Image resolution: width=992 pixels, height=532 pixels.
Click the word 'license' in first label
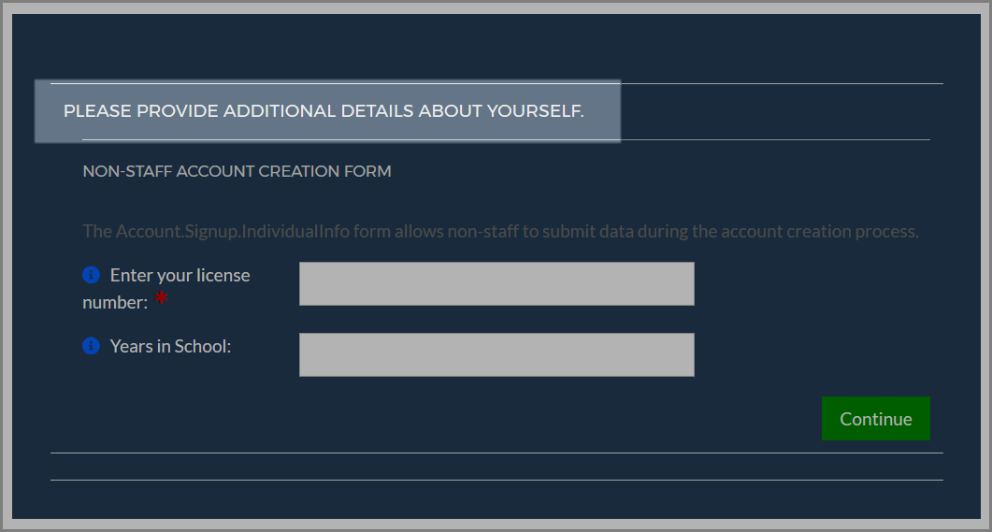[x=223, y=275]
